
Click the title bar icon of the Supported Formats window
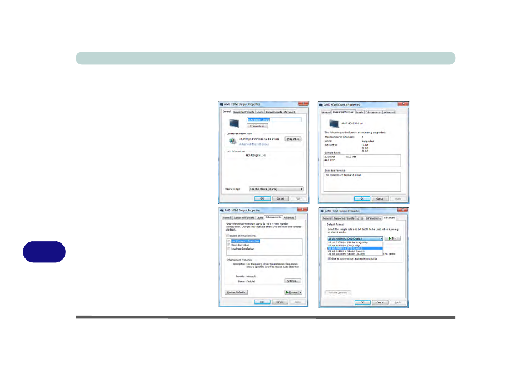tap(321, 105)
